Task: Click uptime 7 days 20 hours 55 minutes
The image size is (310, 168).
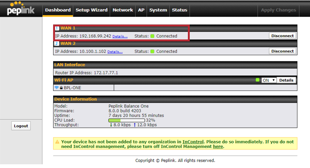Action: (x=136, y=116)
